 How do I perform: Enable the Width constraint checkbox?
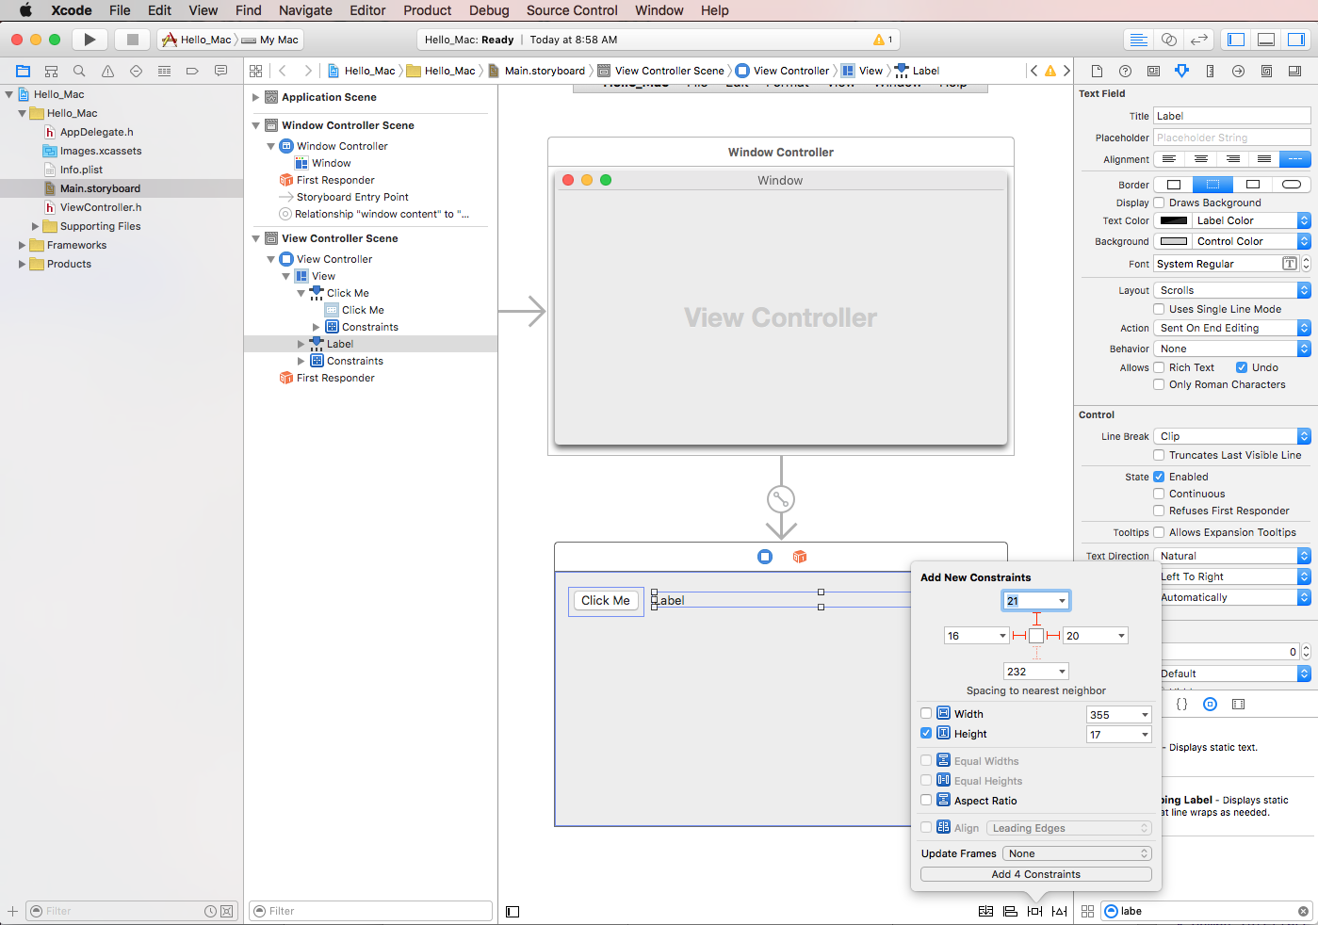click(x=926, y=713)
